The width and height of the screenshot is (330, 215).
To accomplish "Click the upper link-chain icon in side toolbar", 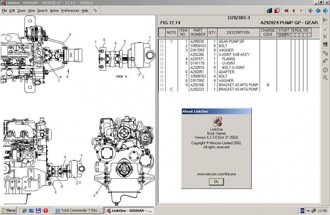I will 325,53.
